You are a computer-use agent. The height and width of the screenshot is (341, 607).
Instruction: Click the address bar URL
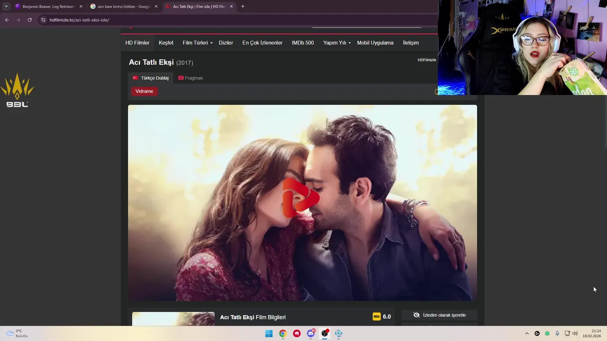(79, 20)
